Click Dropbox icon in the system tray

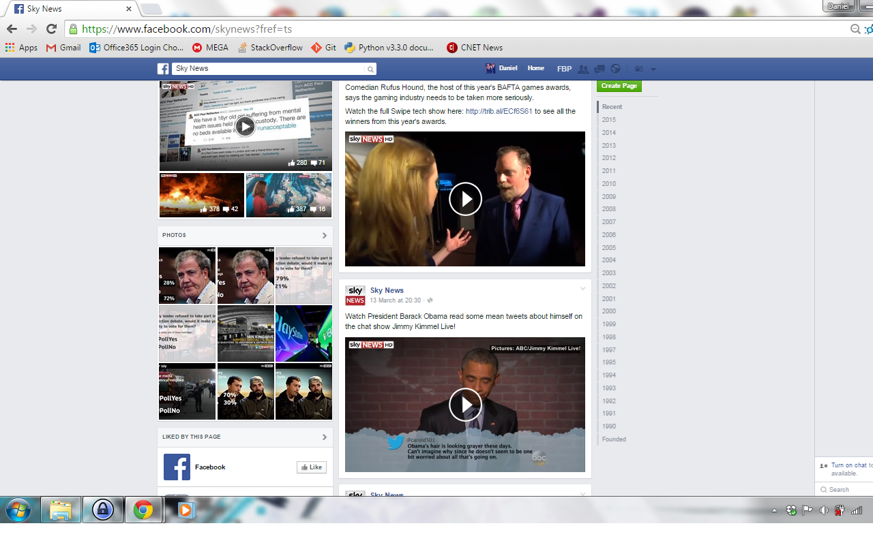coord(791,510)
